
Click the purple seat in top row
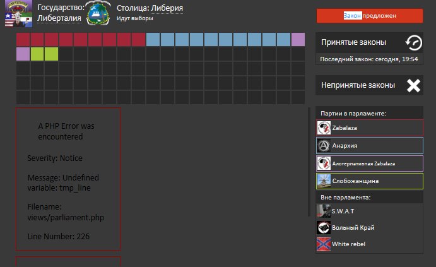point(298,40)
